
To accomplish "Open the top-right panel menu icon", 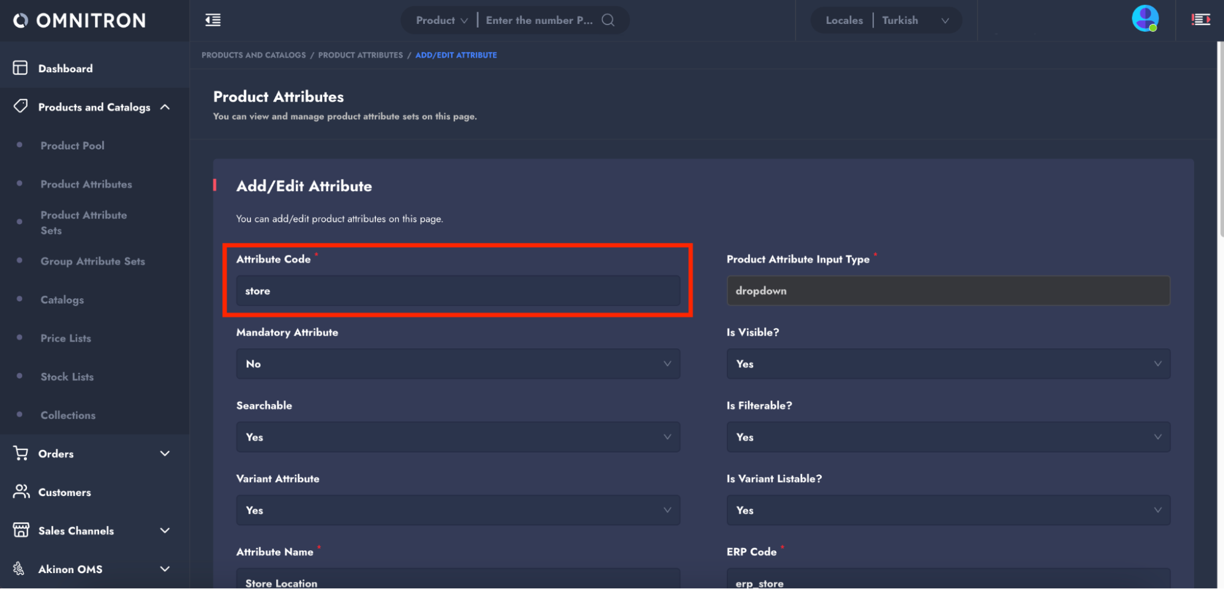I will tap(1200, 20).
